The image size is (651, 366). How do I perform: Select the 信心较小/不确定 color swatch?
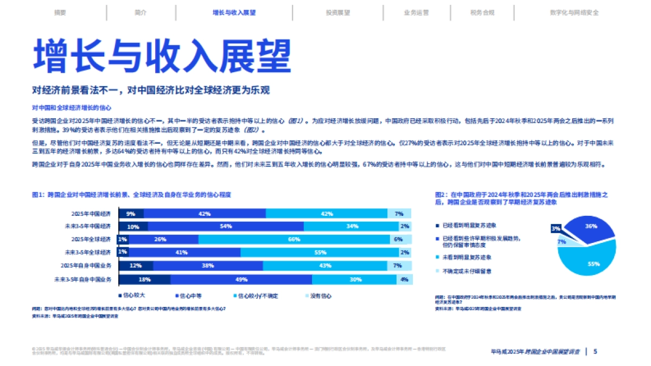pos(234,295)
